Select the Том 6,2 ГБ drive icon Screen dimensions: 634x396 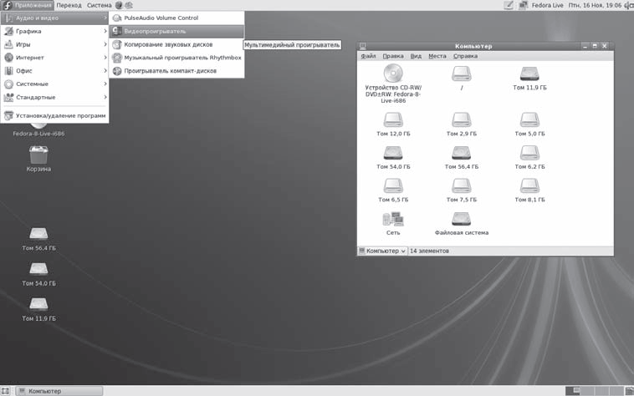(529, 153)
